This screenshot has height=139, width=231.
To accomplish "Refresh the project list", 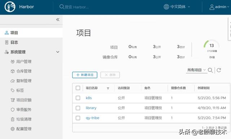I will pyautogui.click(x=219, y=70).
